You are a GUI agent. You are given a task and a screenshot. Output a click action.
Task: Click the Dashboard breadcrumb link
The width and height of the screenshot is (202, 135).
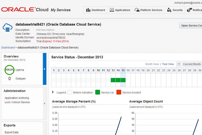point(8,47)
